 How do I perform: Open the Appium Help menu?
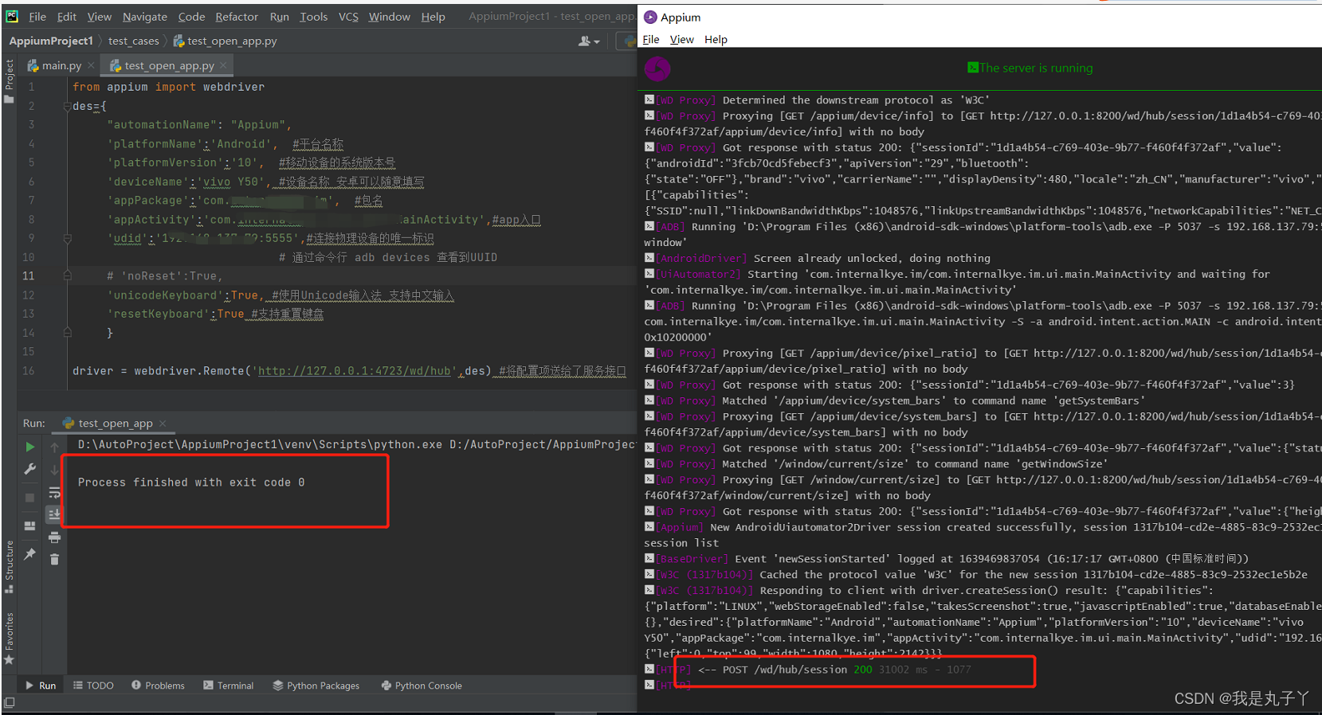pos(716,40)
